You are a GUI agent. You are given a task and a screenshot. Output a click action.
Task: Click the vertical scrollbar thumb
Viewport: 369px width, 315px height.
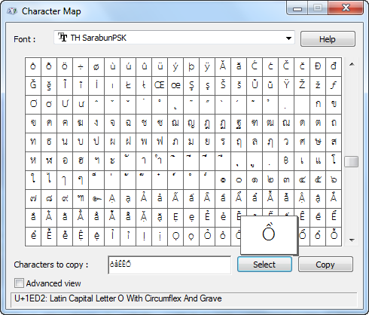352,161
